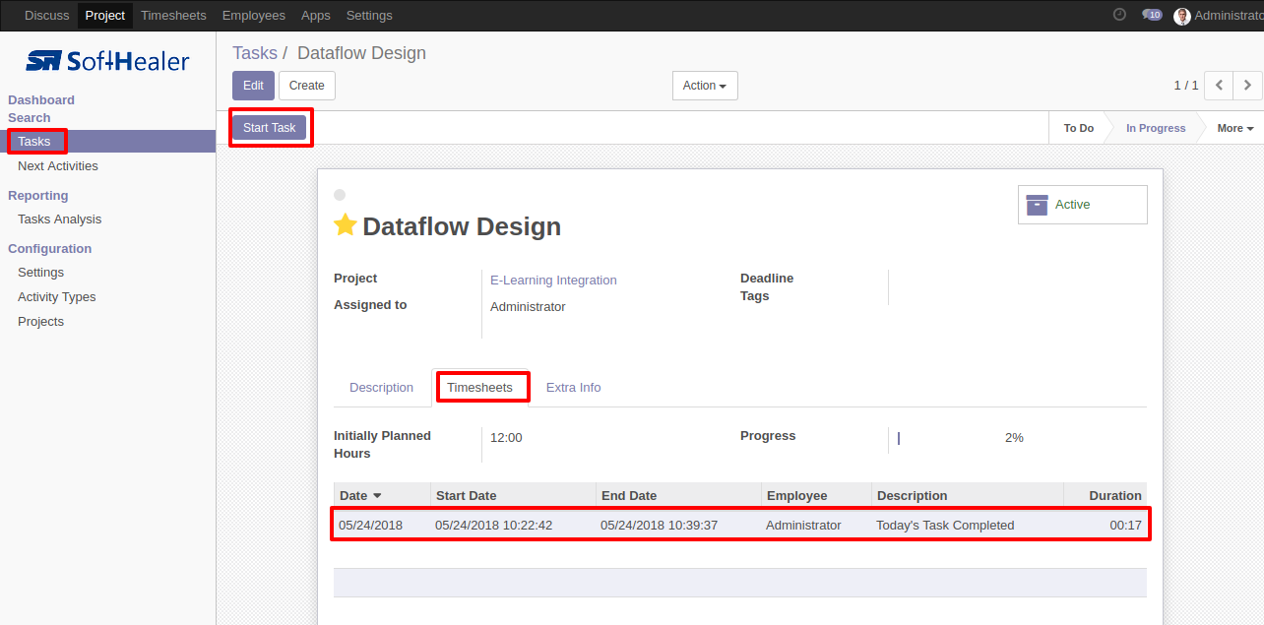Open the Project menu
This screenshot has width=1264, height=625.
coord(105,15)
